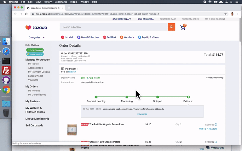Open the Apple menu
This screenshot has width=242, height=151.
click(4, 2)
